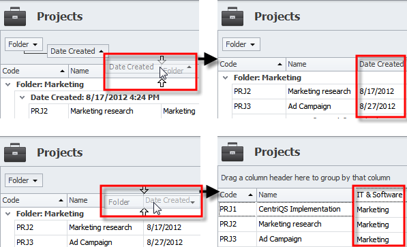This screenshot has width=407, height=247.
Task: Collapse Folder: Marketing group in top-right panel
Action: pyautogui.click(x=225, y=78)
